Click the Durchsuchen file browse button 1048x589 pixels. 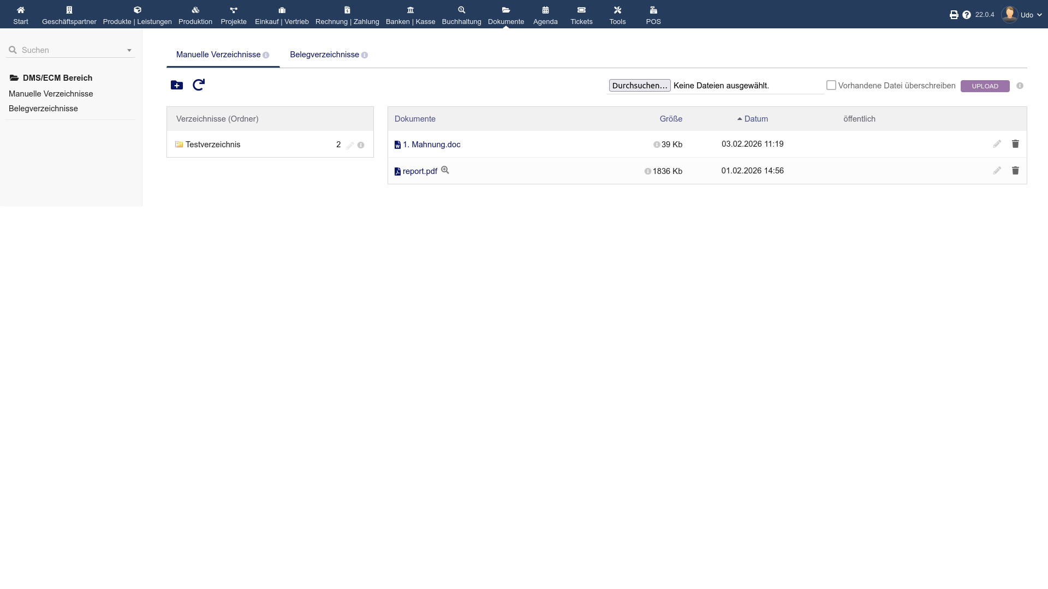point(639,86)
